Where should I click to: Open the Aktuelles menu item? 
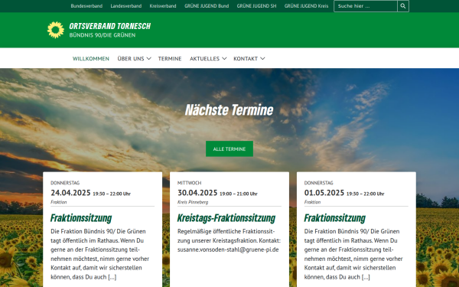pos(204,59)
